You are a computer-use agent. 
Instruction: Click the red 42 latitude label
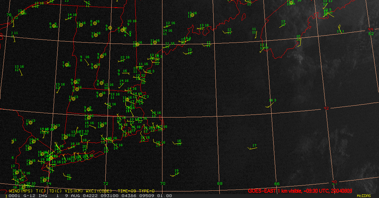tap(326, 108)
